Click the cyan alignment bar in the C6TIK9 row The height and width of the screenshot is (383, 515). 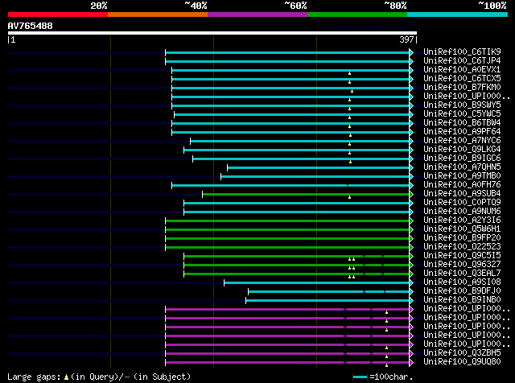(x=287, y=52)
